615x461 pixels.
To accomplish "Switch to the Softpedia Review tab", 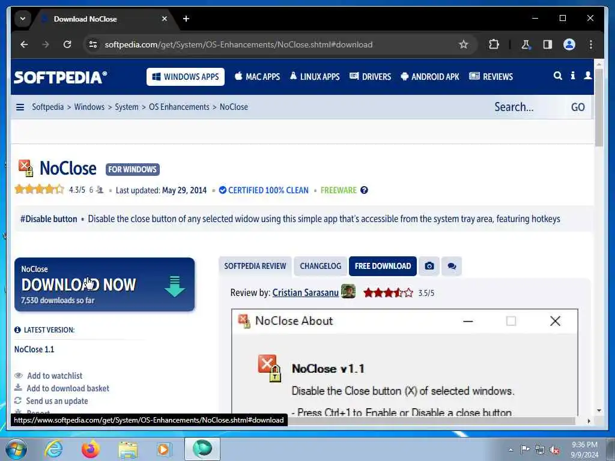I will tap(255, 266).
